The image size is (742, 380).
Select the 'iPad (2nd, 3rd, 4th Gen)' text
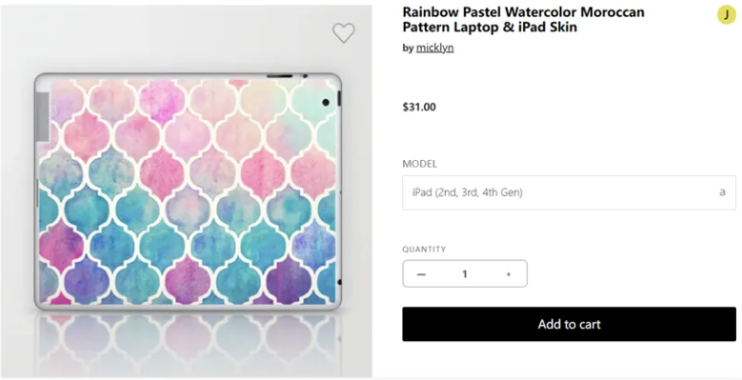pyautogui.click(x=468, y=192)
